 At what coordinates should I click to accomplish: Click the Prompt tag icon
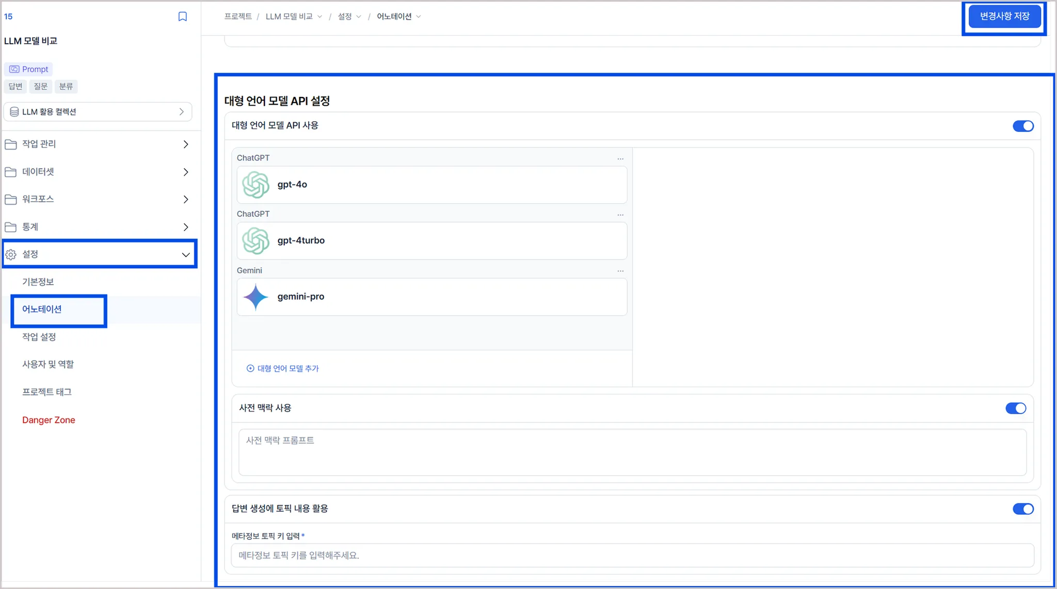14,69
